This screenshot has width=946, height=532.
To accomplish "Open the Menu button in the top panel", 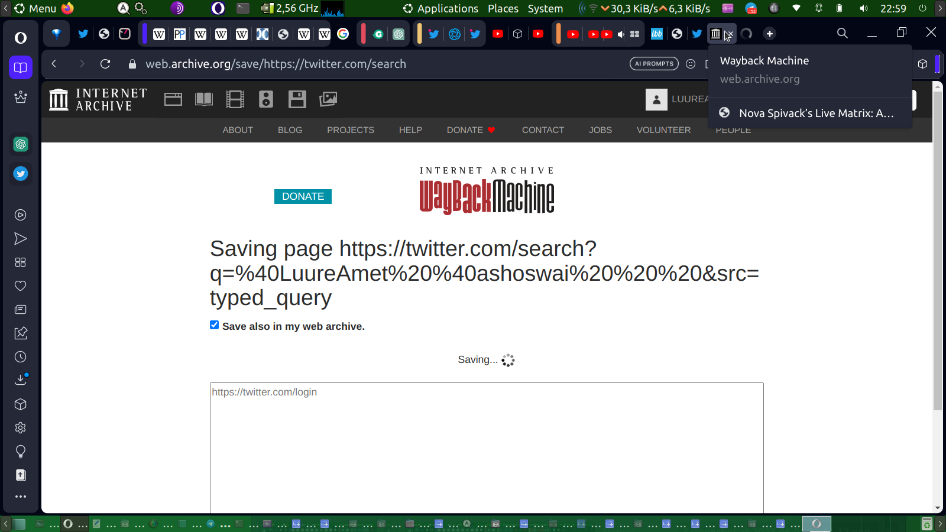I will [x=35, y=8].
